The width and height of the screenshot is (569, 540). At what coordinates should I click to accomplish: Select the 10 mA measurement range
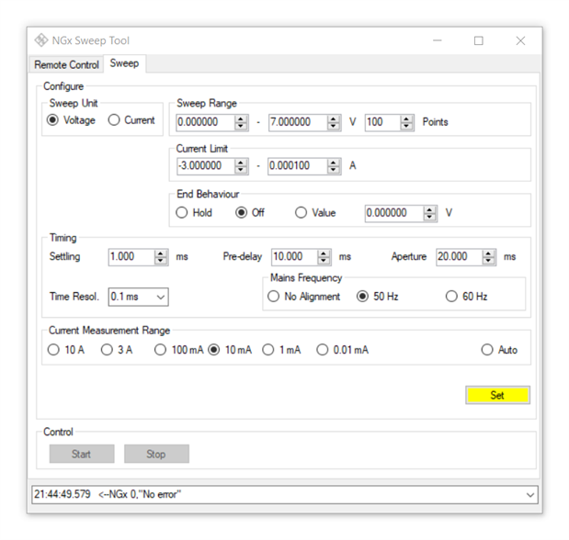coord(230,350)
